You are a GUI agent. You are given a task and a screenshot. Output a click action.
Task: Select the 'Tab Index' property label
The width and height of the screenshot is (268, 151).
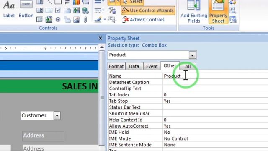click(119, 95)
